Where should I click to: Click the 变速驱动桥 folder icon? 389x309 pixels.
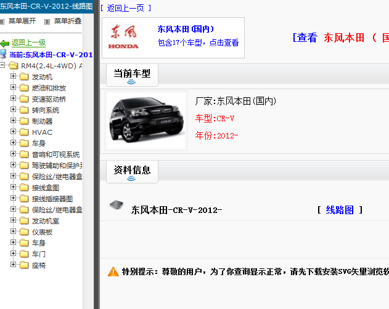pyautogui.click(x=24, y=99)
